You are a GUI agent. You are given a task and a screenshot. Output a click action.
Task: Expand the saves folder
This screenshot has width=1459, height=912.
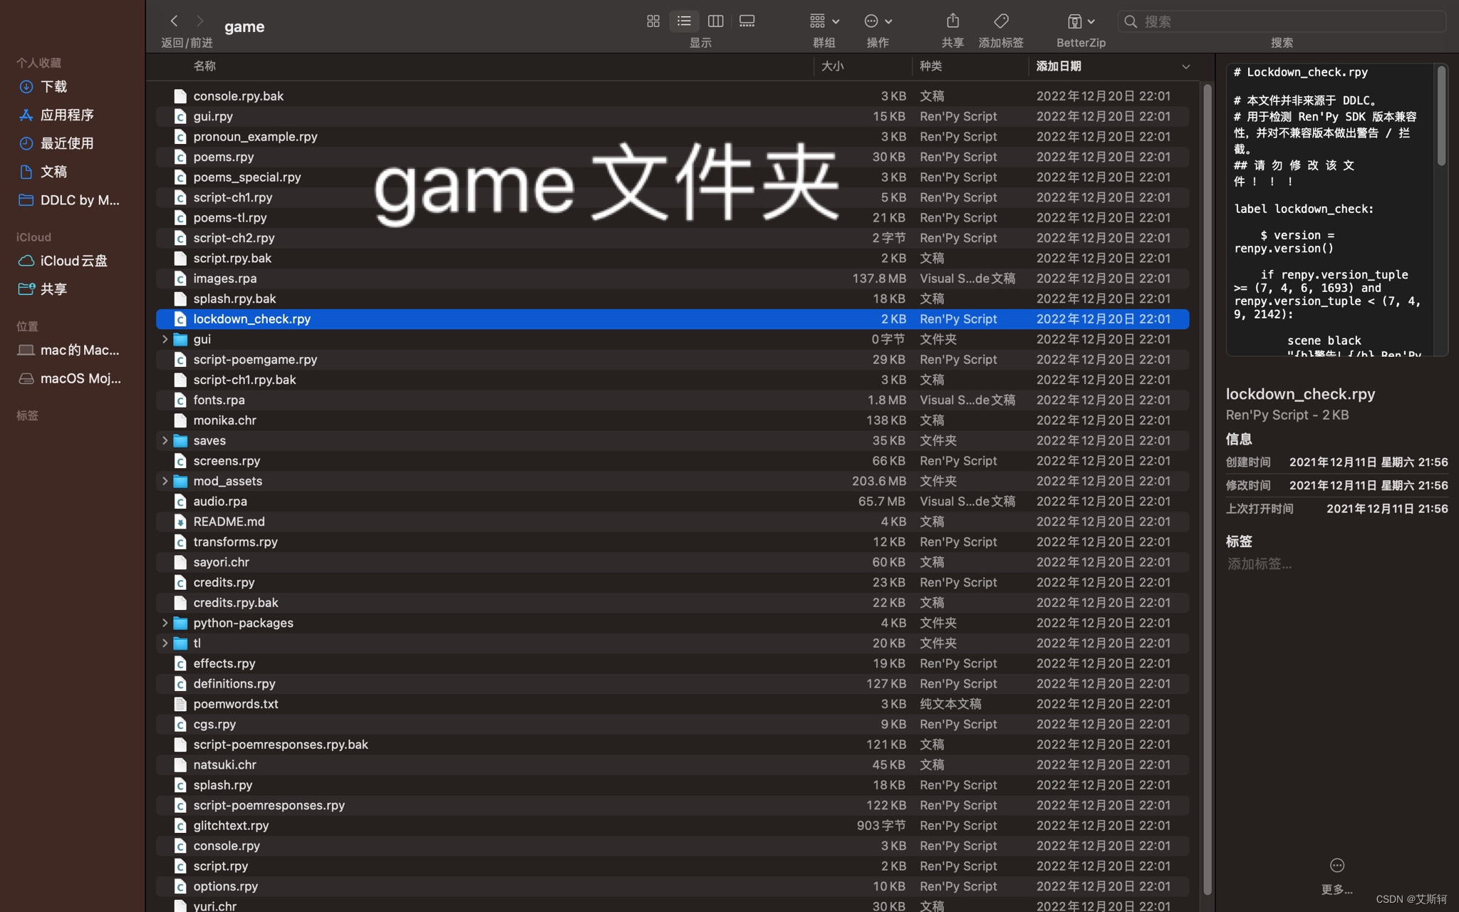165,440
